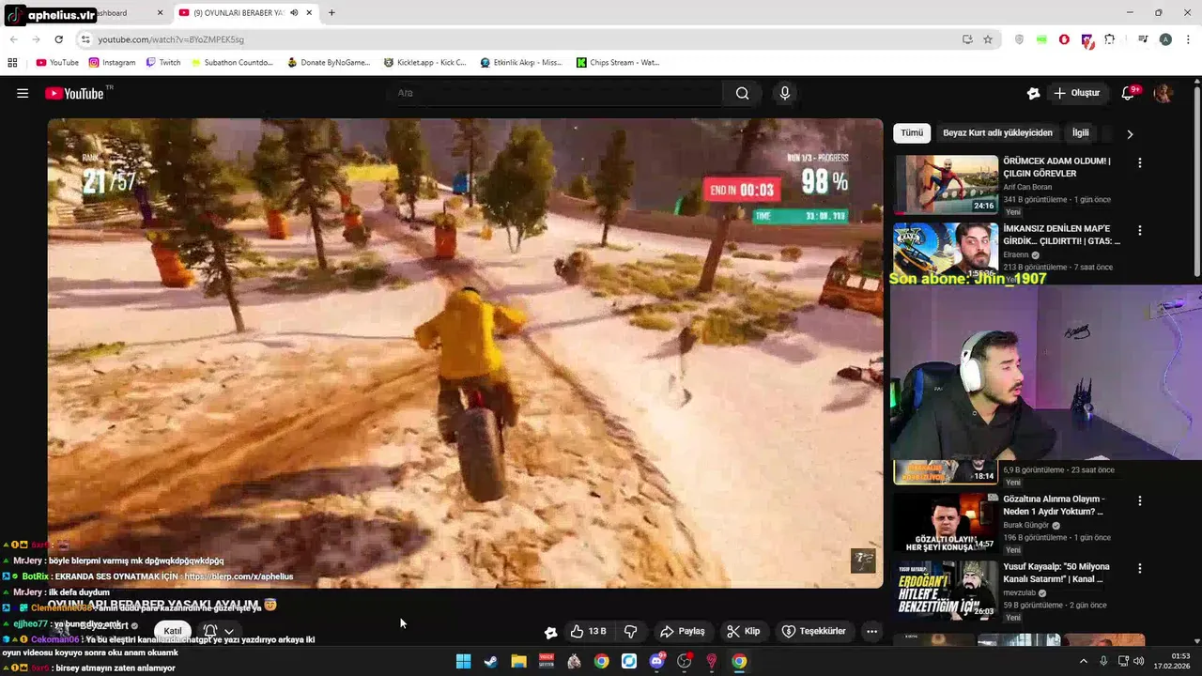Click the Oluştur create button

(x=1076, y=93)
